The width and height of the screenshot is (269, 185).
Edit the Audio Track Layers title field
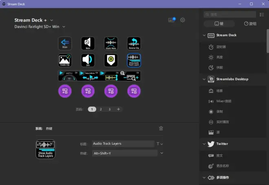[123, 143]
